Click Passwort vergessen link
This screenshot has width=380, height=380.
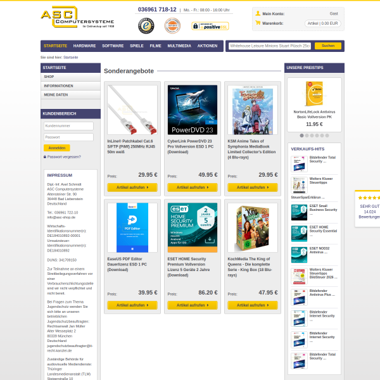[x=64, y=157]
